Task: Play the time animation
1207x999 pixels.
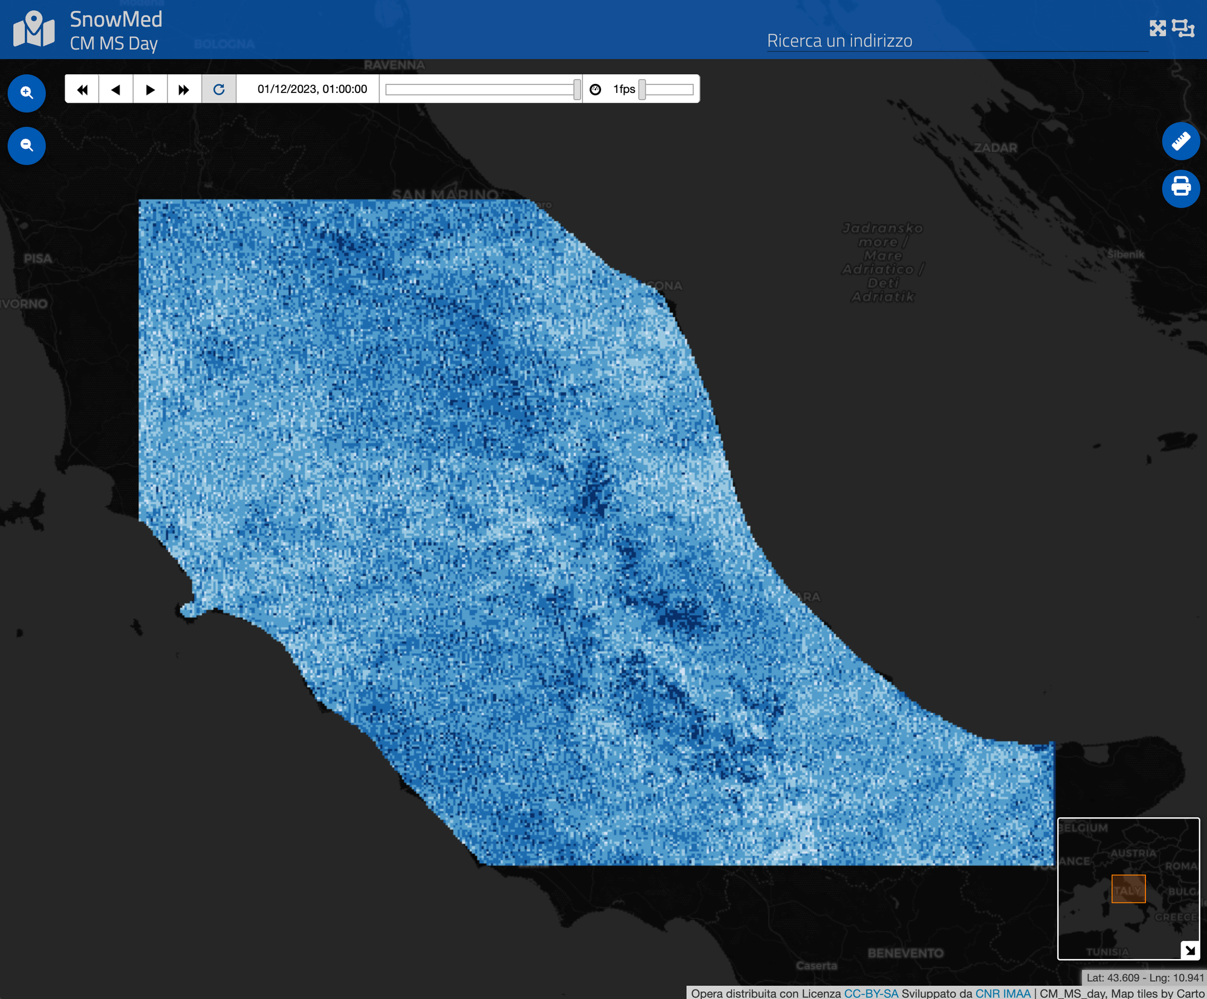Action: tap(150, 89)
